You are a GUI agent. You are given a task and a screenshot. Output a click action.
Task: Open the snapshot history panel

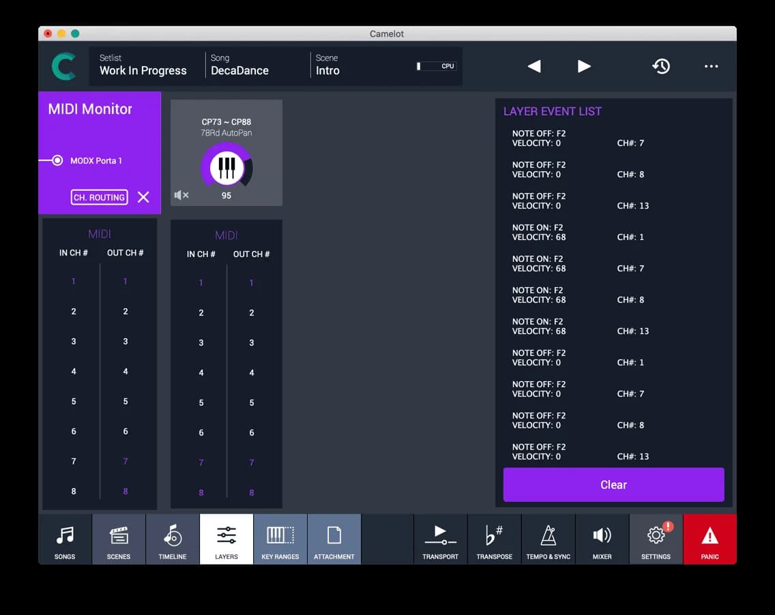[x=661, y=66]
